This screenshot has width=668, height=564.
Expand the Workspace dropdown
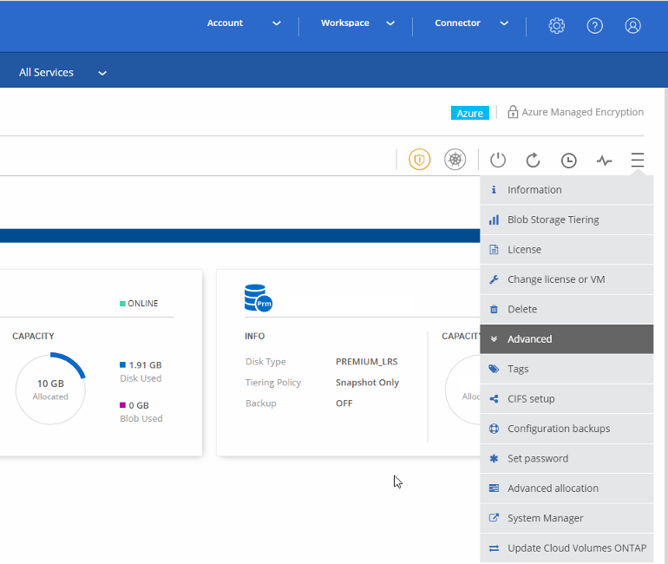coord(357,23)
